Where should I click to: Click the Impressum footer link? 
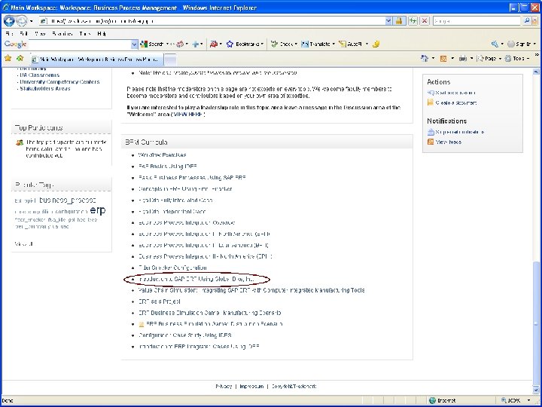pyautogui.click(x=251, y=386)
